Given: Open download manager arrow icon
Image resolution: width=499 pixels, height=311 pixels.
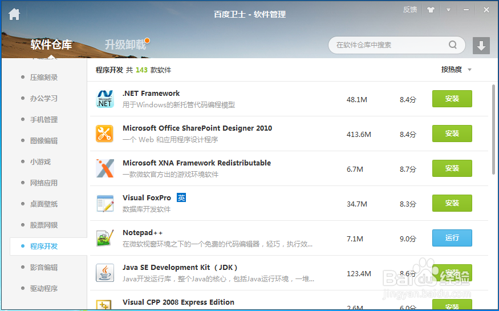Looking at the screenshot, I should [481, 46].
